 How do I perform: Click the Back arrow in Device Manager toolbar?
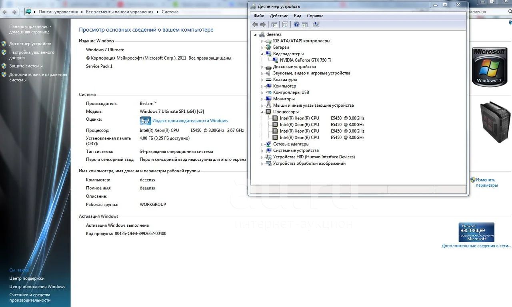pos(255,24)
